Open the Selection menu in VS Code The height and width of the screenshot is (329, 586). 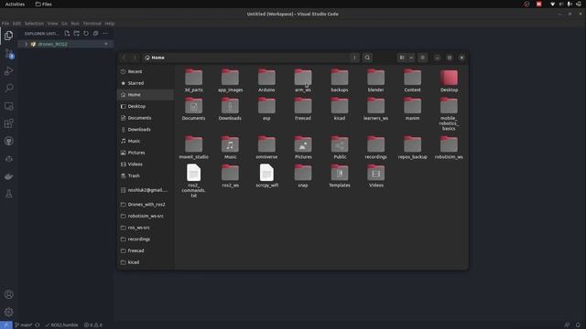[x=34, y=23]
